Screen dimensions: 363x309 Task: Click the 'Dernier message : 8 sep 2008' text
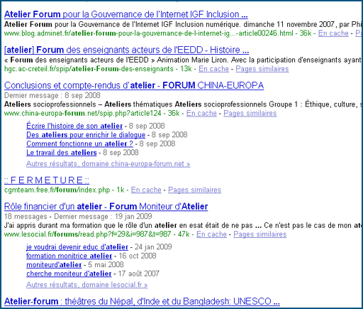click(52, 95)
